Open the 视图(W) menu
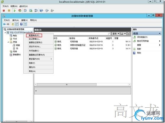Viewport: 165px width, 123px height. click(14, 6)
